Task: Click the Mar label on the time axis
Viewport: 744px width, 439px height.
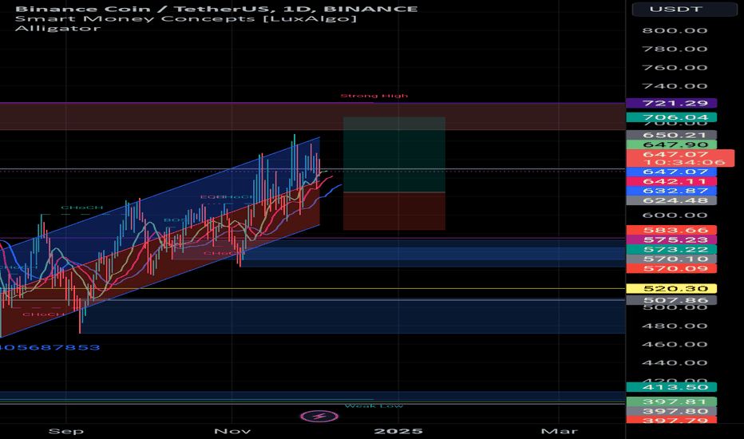Action: 560,431
